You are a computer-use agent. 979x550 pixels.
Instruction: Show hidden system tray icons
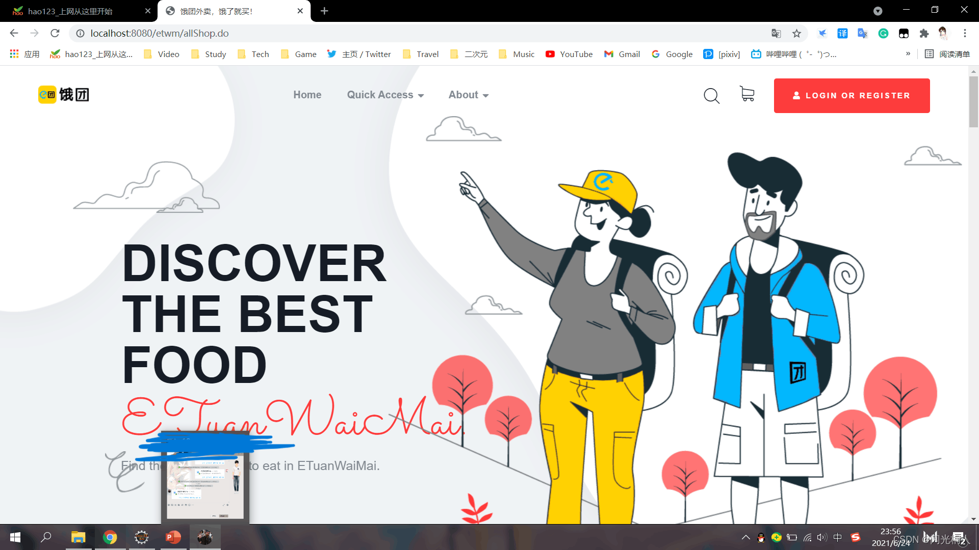pyautogui.click(x=745, y=537)
